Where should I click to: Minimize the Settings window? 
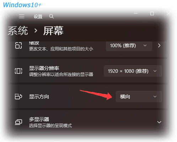point(136,13)
